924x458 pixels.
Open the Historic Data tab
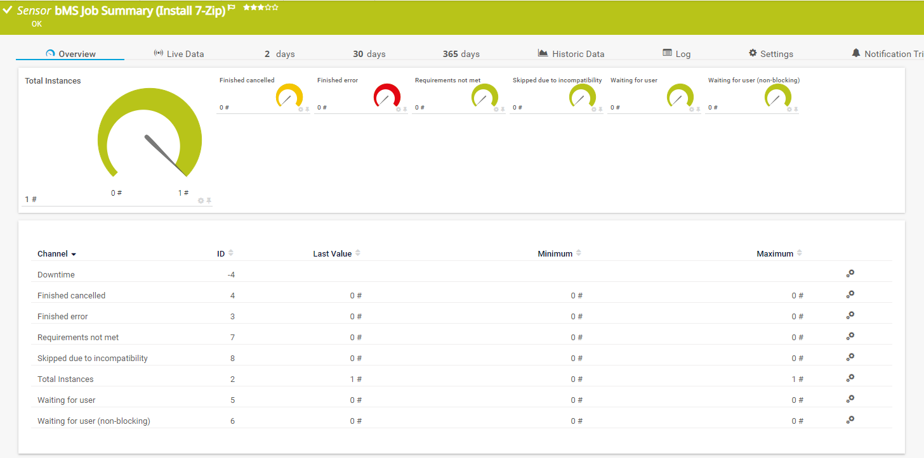tap(571, 54)
